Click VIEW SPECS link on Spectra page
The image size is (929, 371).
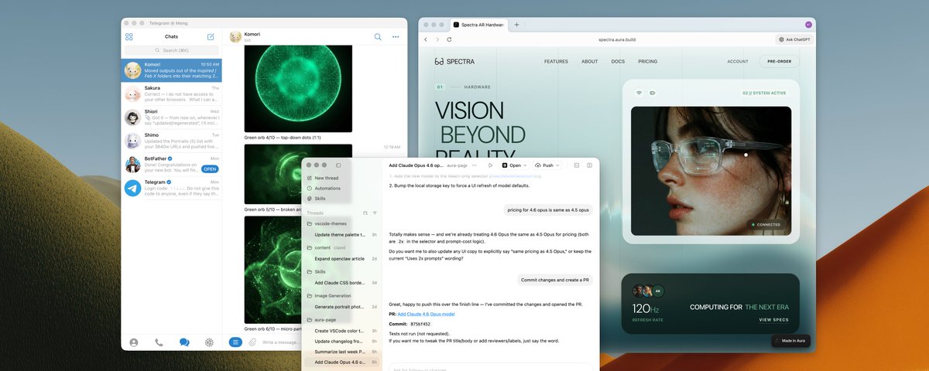774,319
